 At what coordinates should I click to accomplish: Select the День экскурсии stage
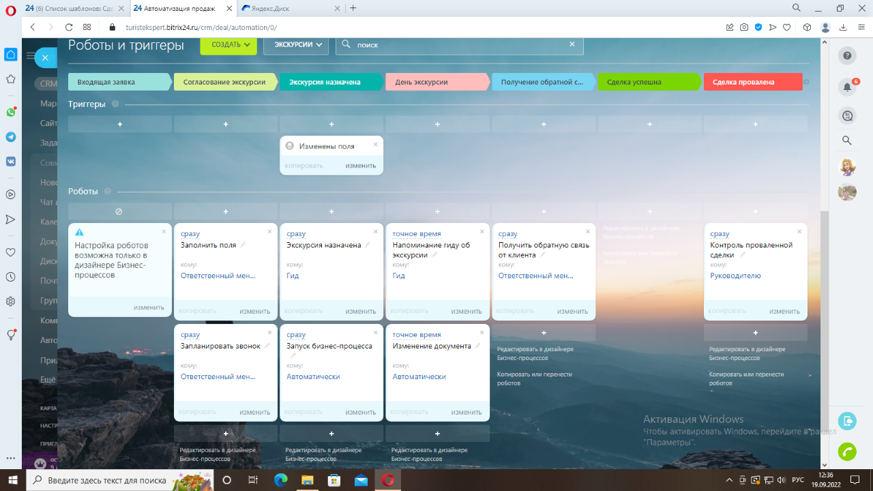[437, 82]
